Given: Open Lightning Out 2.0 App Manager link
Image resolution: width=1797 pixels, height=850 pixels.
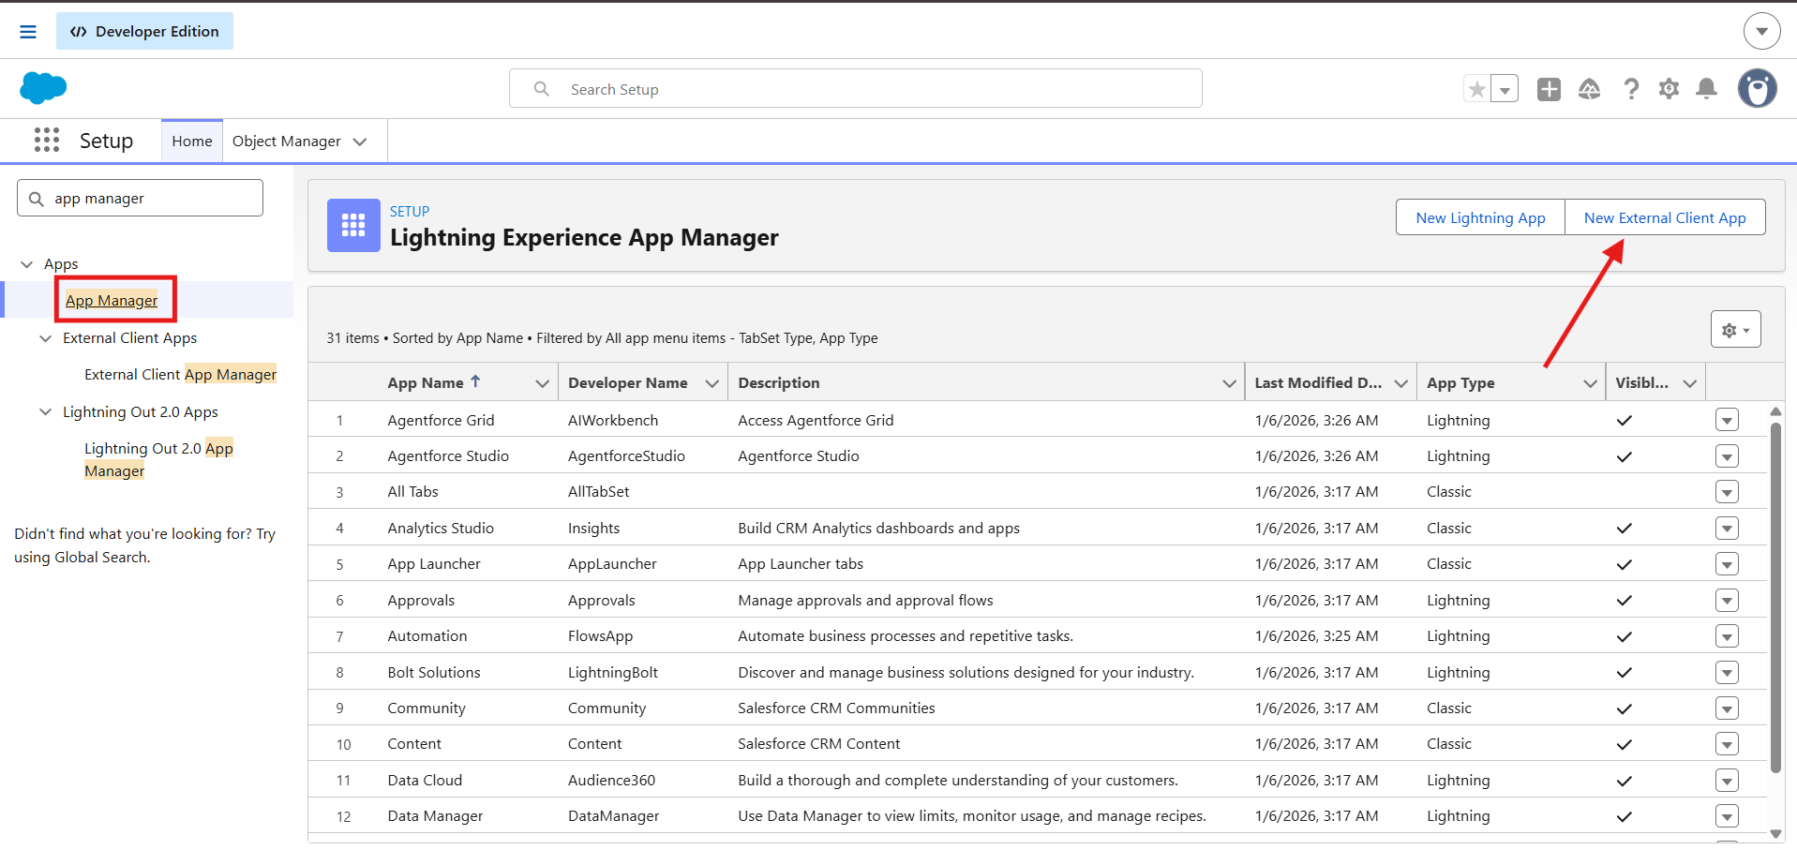Looking at the screenshot, I should click(158, 459).
